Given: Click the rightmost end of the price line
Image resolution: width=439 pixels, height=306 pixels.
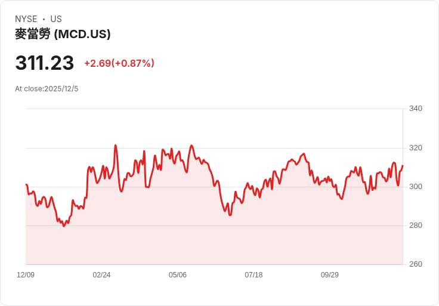Looking at the screenshot, I should (x=403, y=166).
